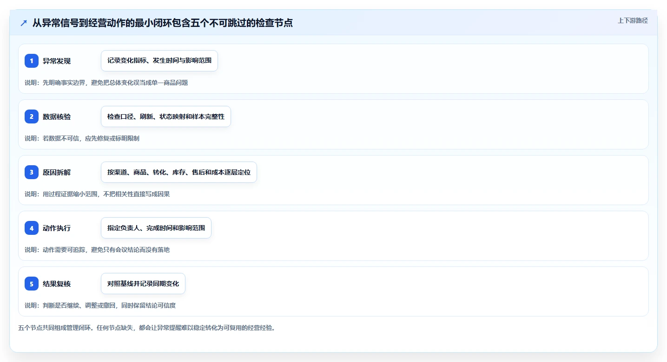This screenshot has height=362, width=667.
Task: Click the 结果复核 step title
Action: (57, 284)
